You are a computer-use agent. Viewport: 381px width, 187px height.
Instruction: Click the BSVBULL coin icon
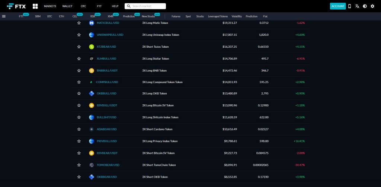pyautogui.click(x=92, y=105)
